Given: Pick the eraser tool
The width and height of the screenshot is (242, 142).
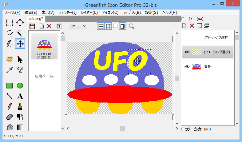Looking at the screenshot, I should click(x=10, y=117).
